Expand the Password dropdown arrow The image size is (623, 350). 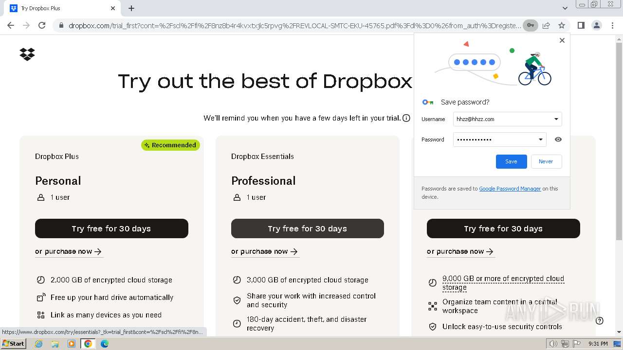[540, 140]
